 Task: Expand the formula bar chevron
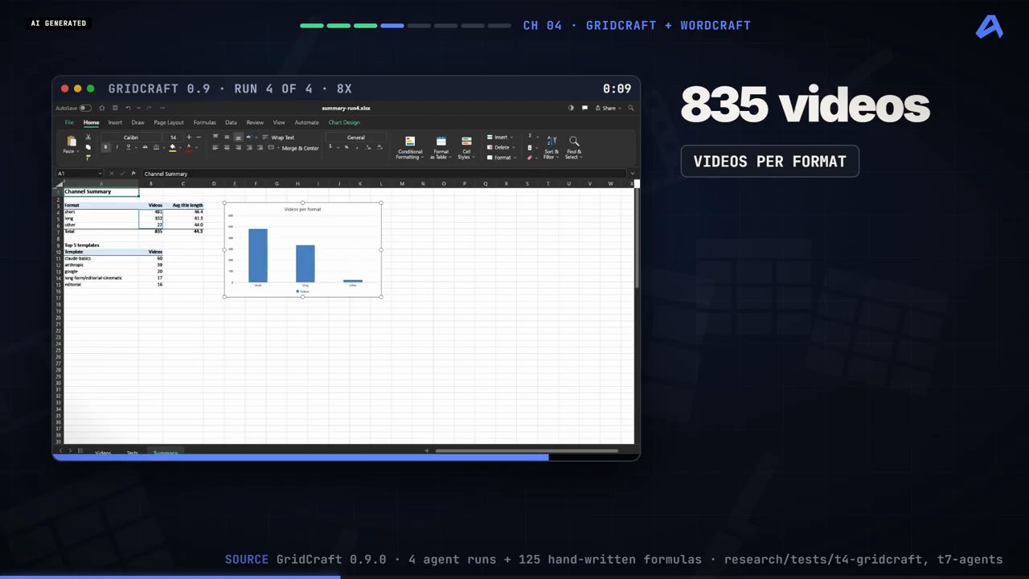[633, 174]
